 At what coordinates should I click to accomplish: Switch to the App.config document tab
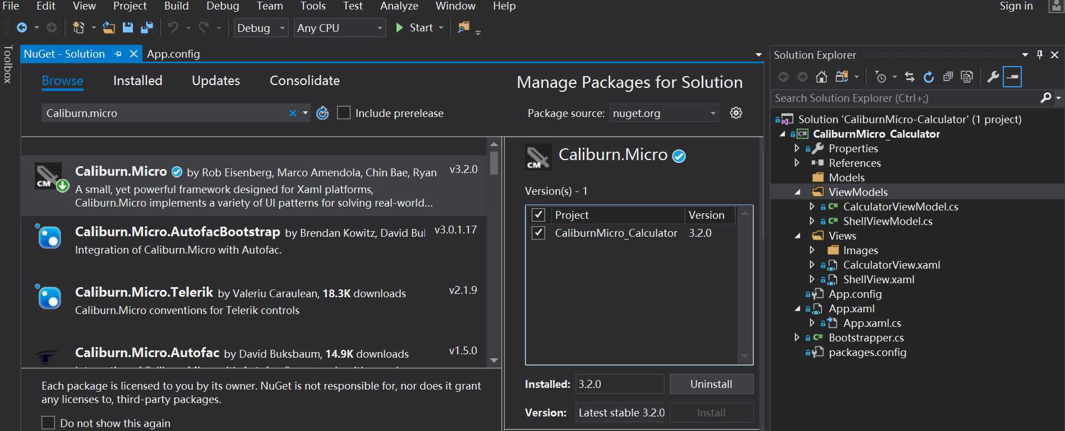click(173, 54)
